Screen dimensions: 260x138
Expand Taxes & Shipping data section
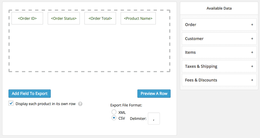point(201,66)
